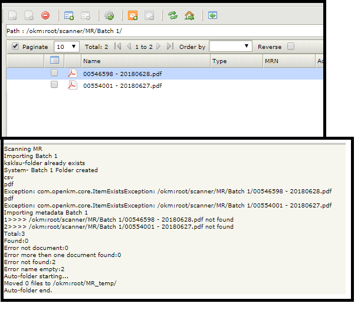The height and width of the screenshot is (313, 361).
Task: Click the red delete icon in toolbar
Action: [45, 15]
